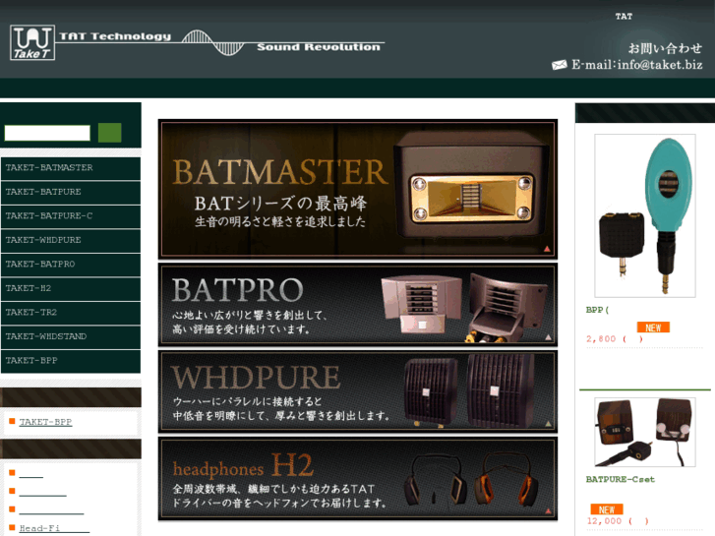Click the small triangle arrow on BATPRO banner

point(548,337)
